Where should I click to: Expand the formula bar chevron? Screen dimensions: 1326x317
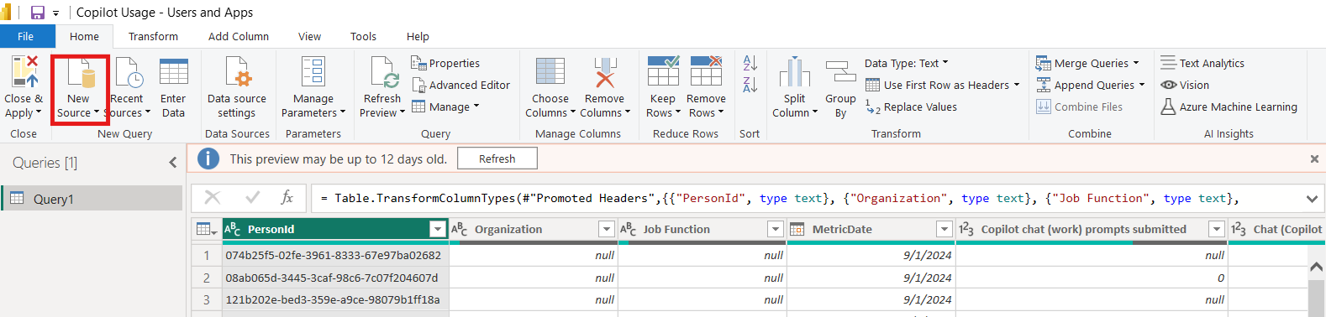[1312, 199]
